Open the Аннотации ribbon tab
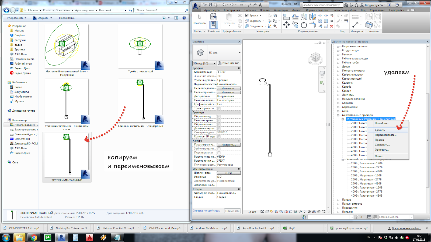 tap(281, 10)
